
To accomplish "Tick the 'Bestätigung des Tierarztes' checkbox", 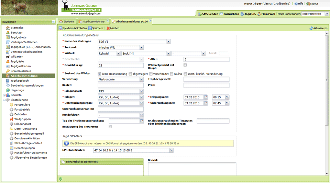I will pyautogui.click(x=110, y=127).
